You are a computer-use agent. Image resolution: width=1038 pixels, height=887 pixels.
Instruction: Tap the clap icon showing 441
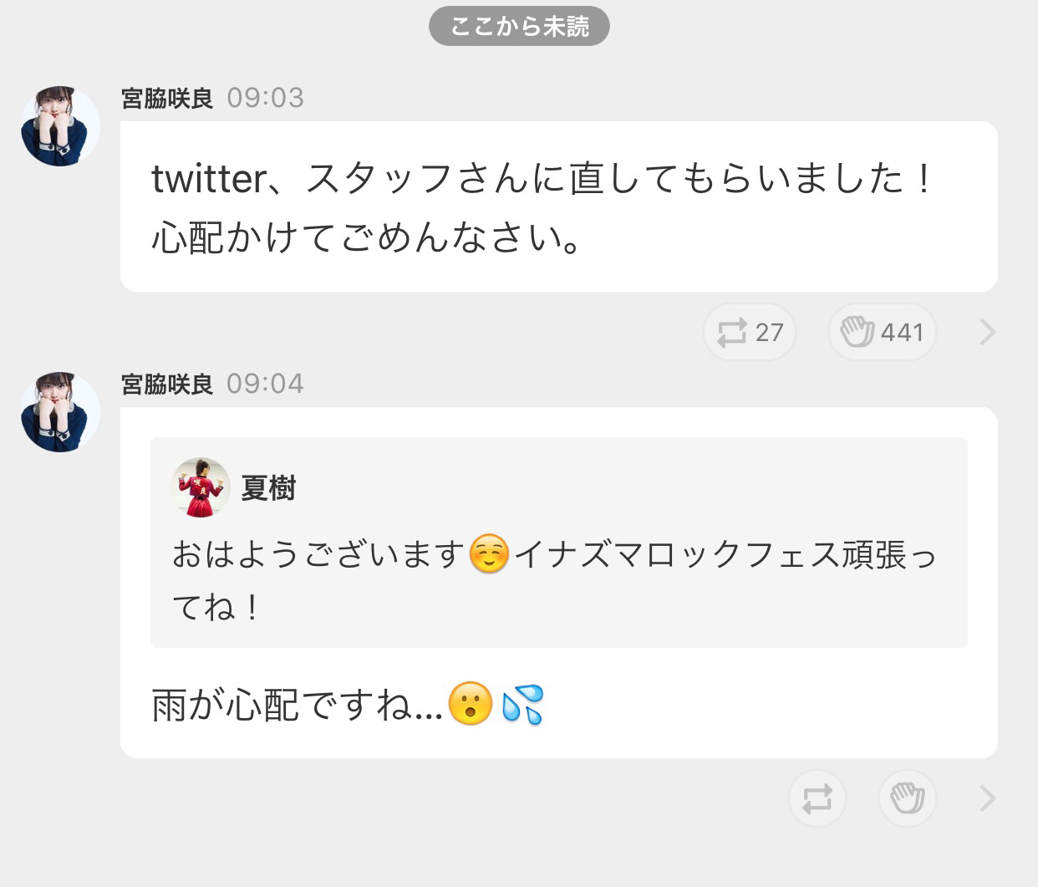(882, 332)
